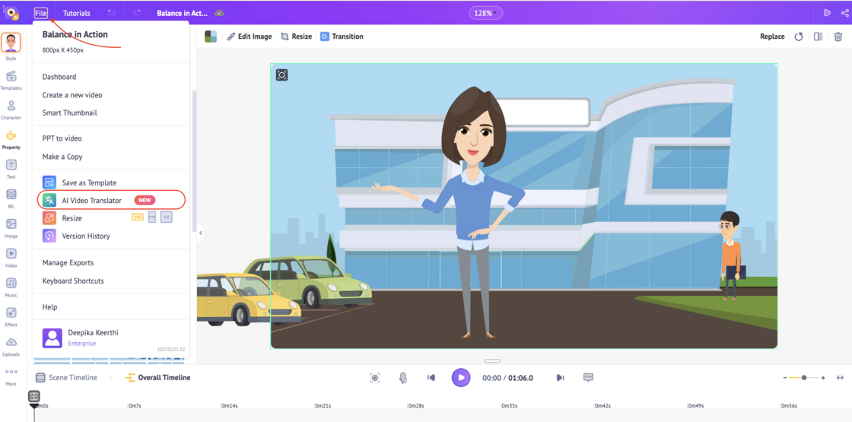Open the subtitles caption icon
This screenshot has height=422, width=852.
[x=588, y=378]
